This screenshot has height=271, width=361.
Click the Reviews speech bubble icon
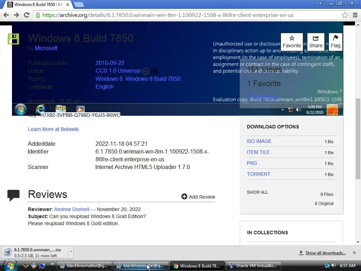tap(13, 195)
